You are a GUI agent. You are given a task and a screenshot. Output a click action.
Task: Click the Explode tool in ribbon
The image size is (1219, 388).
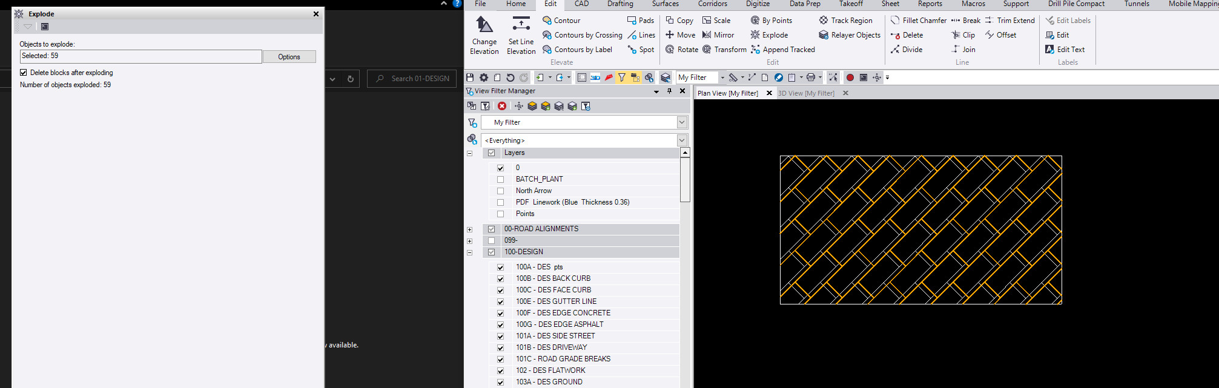pos(769,35)
